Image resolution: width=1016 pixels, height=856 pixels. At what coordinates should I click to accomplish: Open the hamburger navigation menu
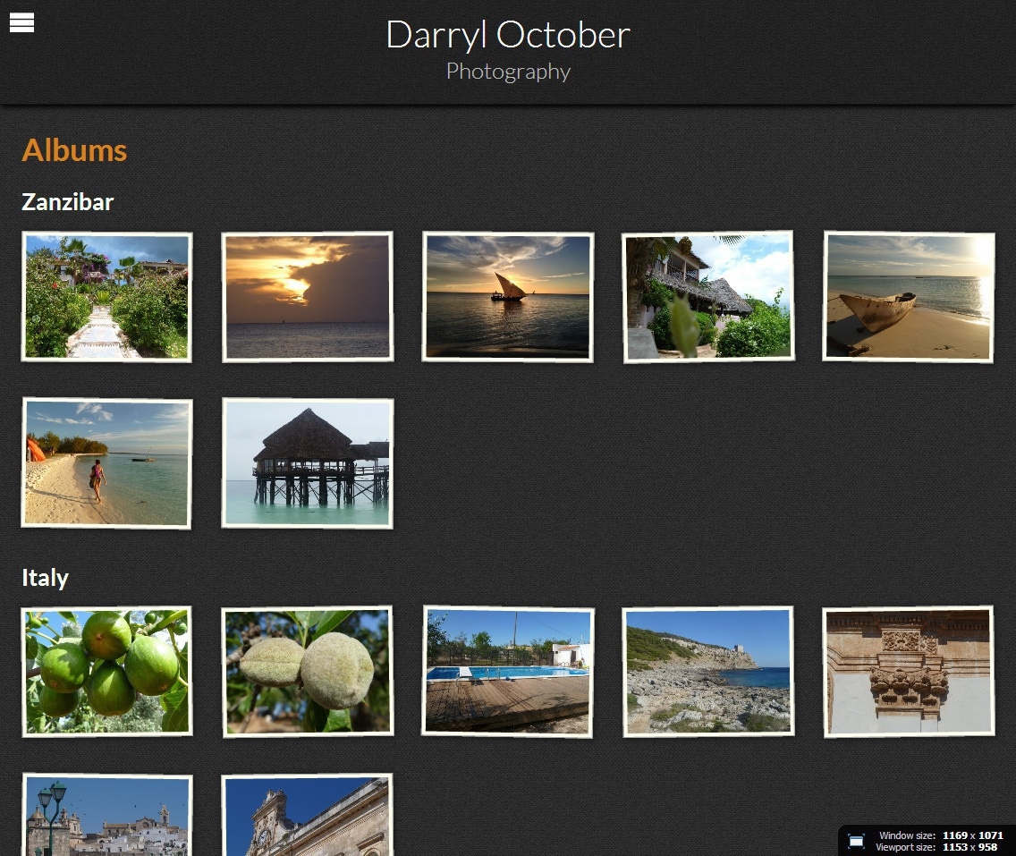coord(21,22)
